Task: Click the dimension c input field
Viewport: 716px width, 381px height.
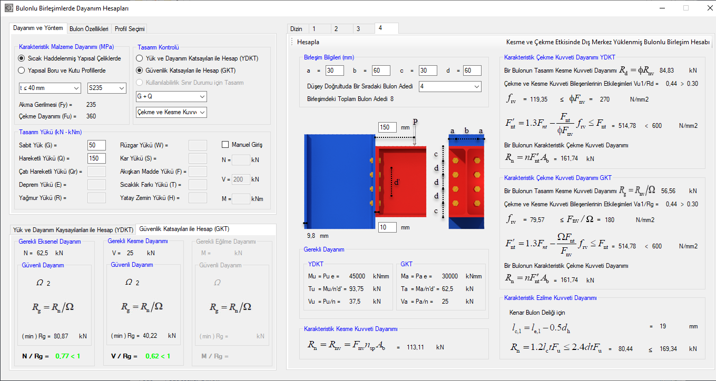Action: [x=428, y=71]
